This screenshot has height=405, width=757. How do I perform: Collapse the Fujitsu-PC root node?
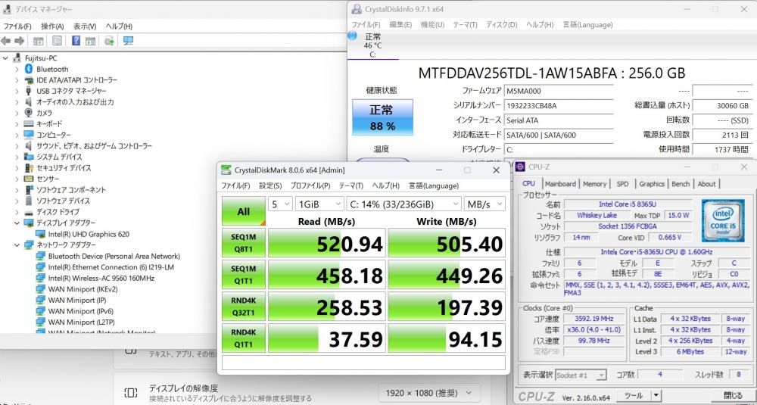(x=6, y=58)
